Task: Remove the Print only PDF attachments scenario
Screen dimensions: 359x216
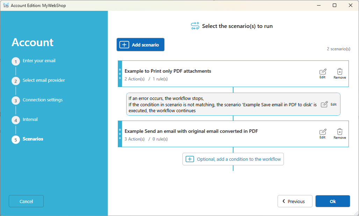Action: click(340, 74)
